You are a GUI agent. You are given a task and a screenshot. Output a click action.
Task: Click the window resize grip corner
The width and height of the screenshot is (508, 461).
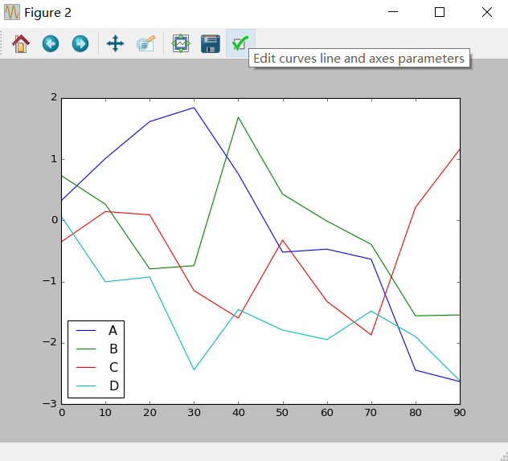pos(504,457)
